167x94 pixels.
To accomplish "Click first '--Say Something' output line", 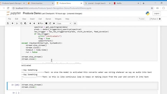I will [29, 70].
